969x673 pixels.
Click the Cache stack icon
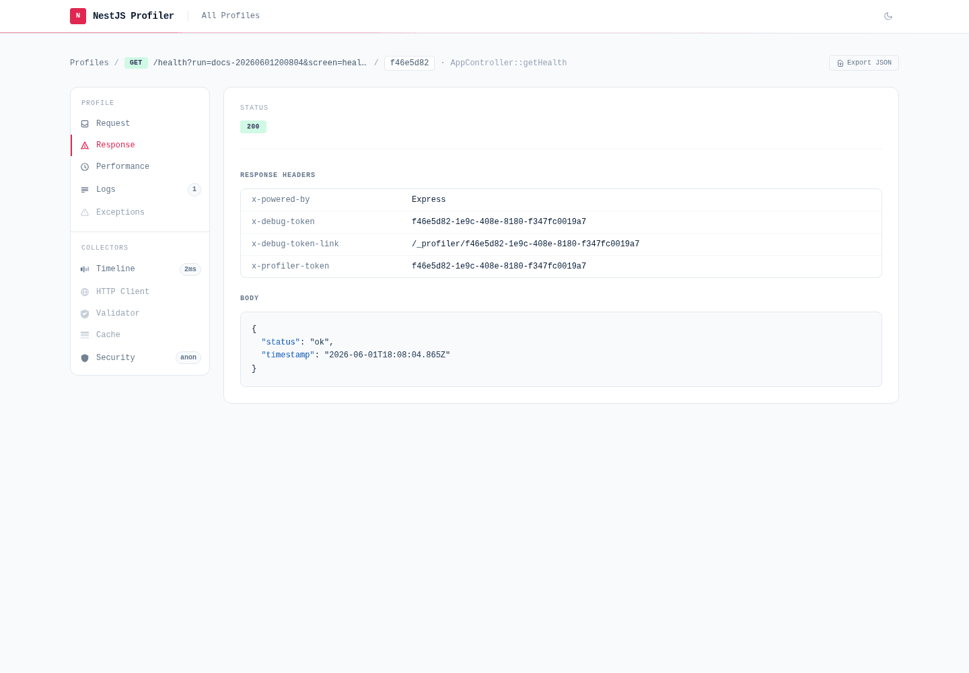tap(85, 335)
